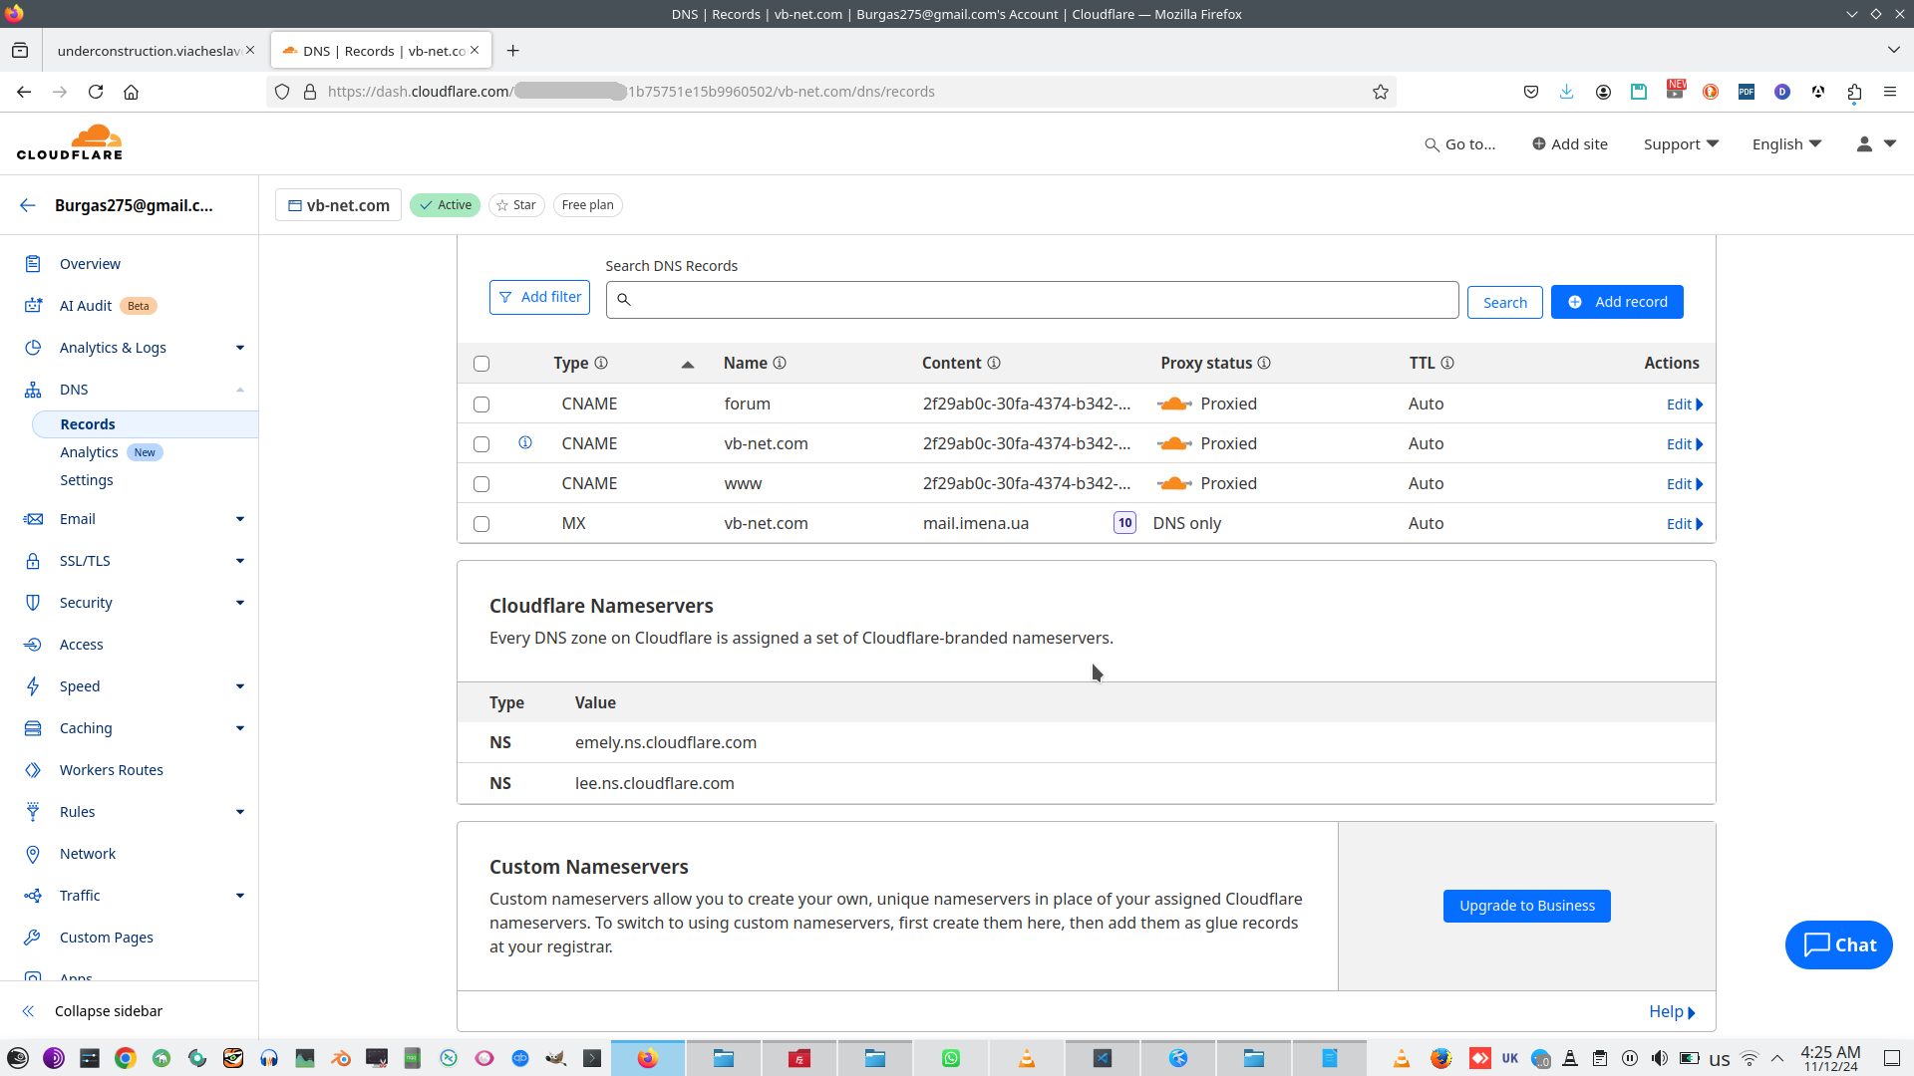
Task: Check the forum CNAME record checkbox
Action: (481, 404)
